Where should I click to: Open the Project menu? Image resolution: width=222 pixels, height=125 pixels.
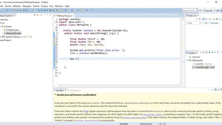44,6
